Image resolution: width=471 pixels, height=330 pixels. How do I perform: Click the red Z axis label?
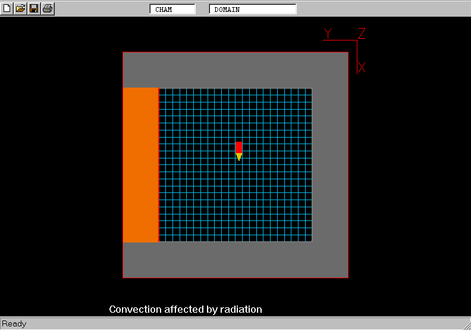[362, 33]
